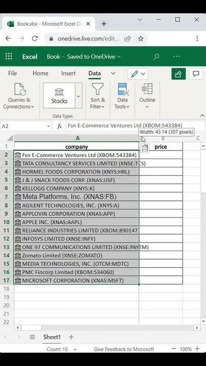Apply the Stocks data type
This screenshot has height=366, width=206.
pyautogui.click(x=59, y=95)
